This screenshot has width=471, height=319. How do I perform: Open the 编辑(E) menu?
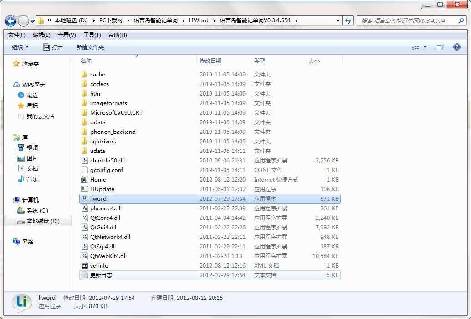(x=41, y=35)
